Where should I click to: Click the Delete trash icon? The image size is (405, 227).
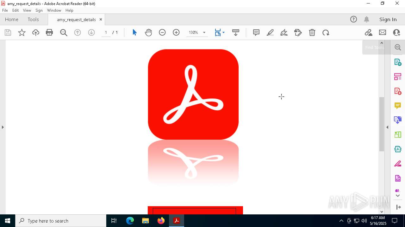(312, 32)
